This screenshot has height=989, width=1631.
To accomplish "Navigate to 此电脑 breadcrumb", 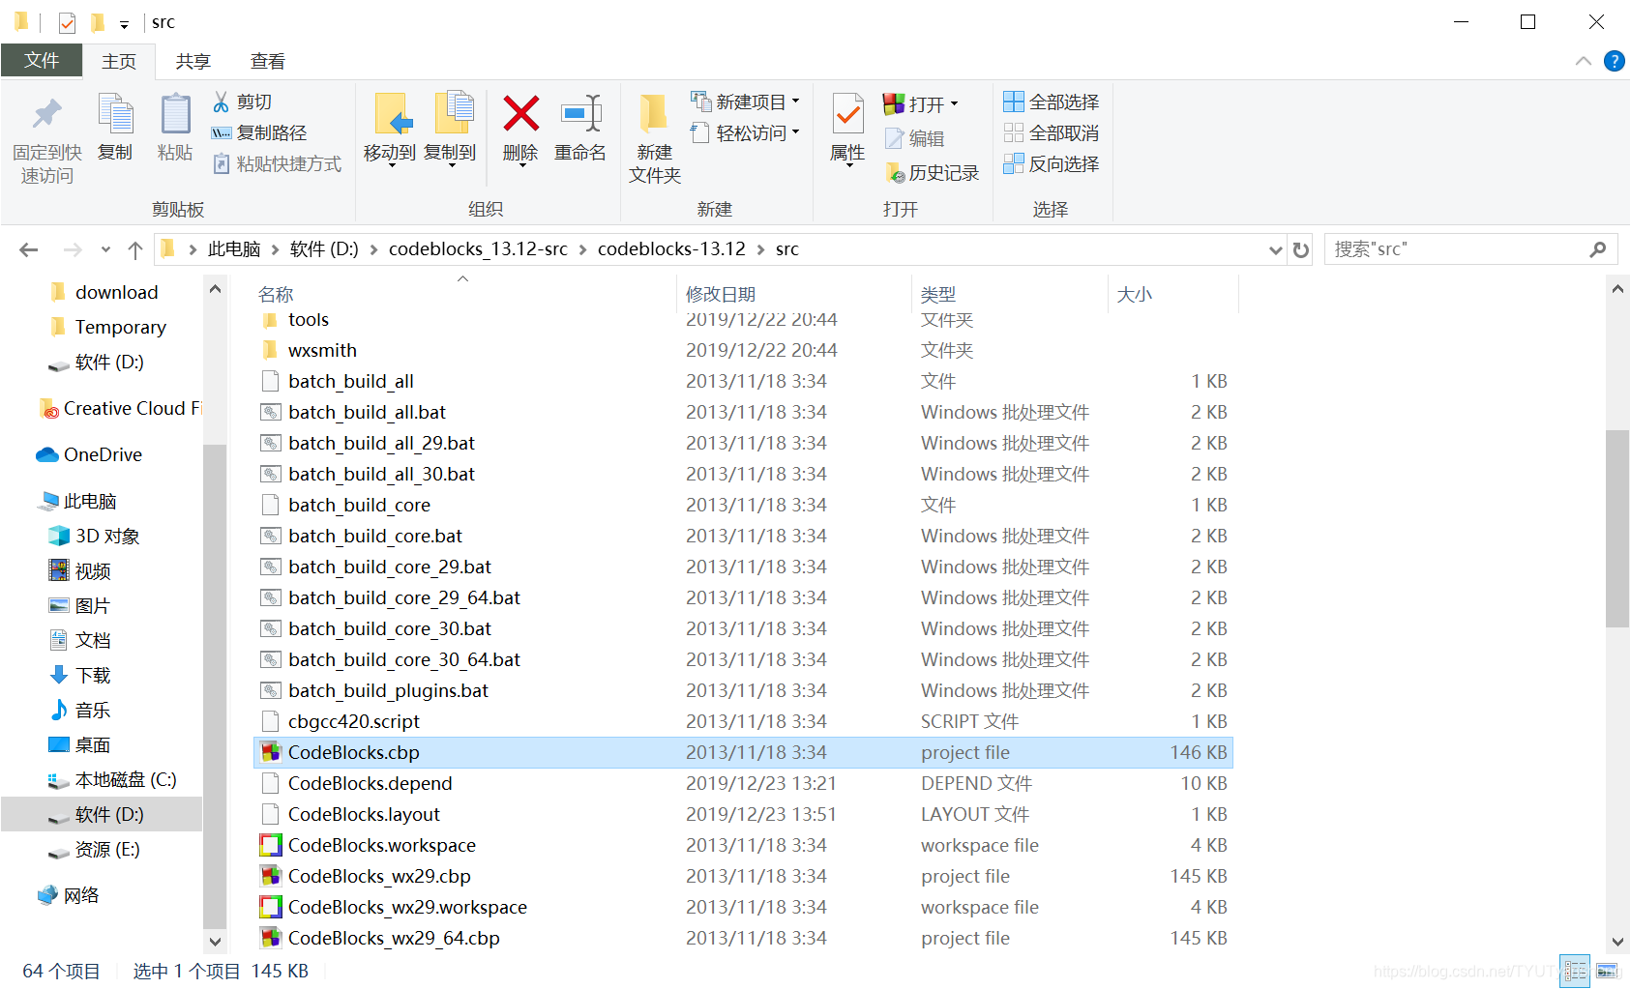I will 234,249.
